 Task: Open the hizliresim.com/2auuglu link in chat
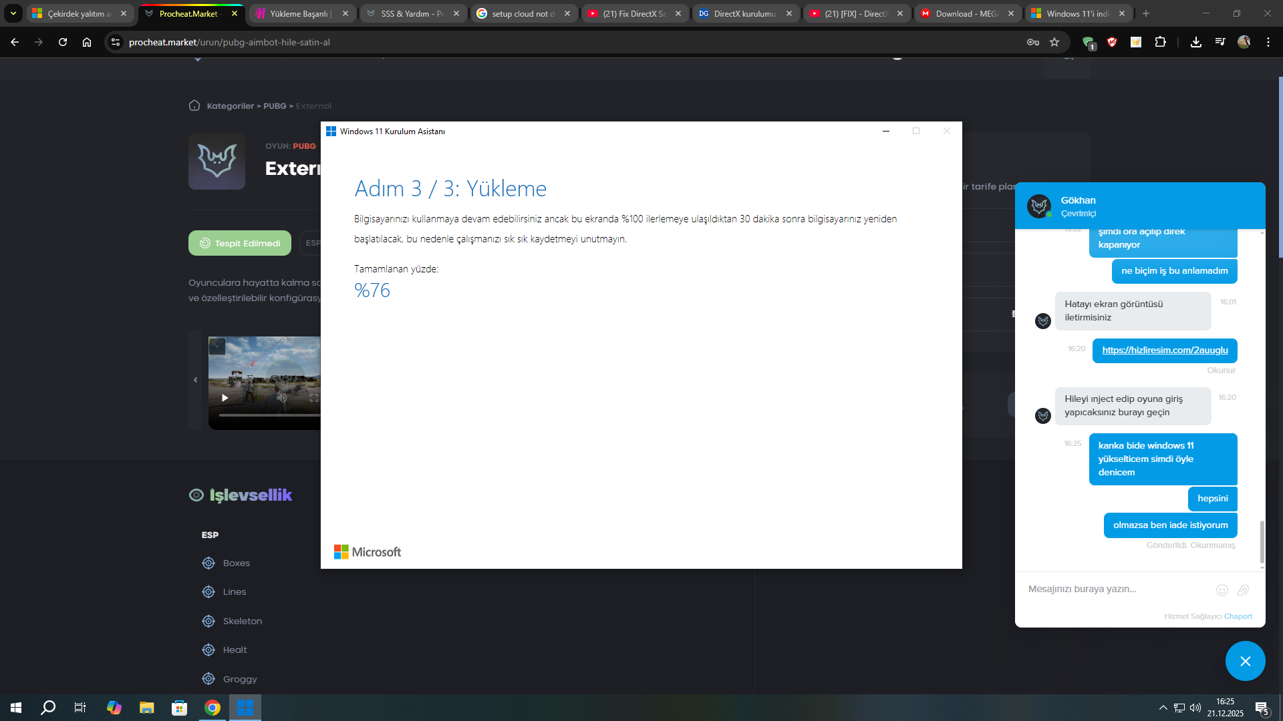(1165, 350)
